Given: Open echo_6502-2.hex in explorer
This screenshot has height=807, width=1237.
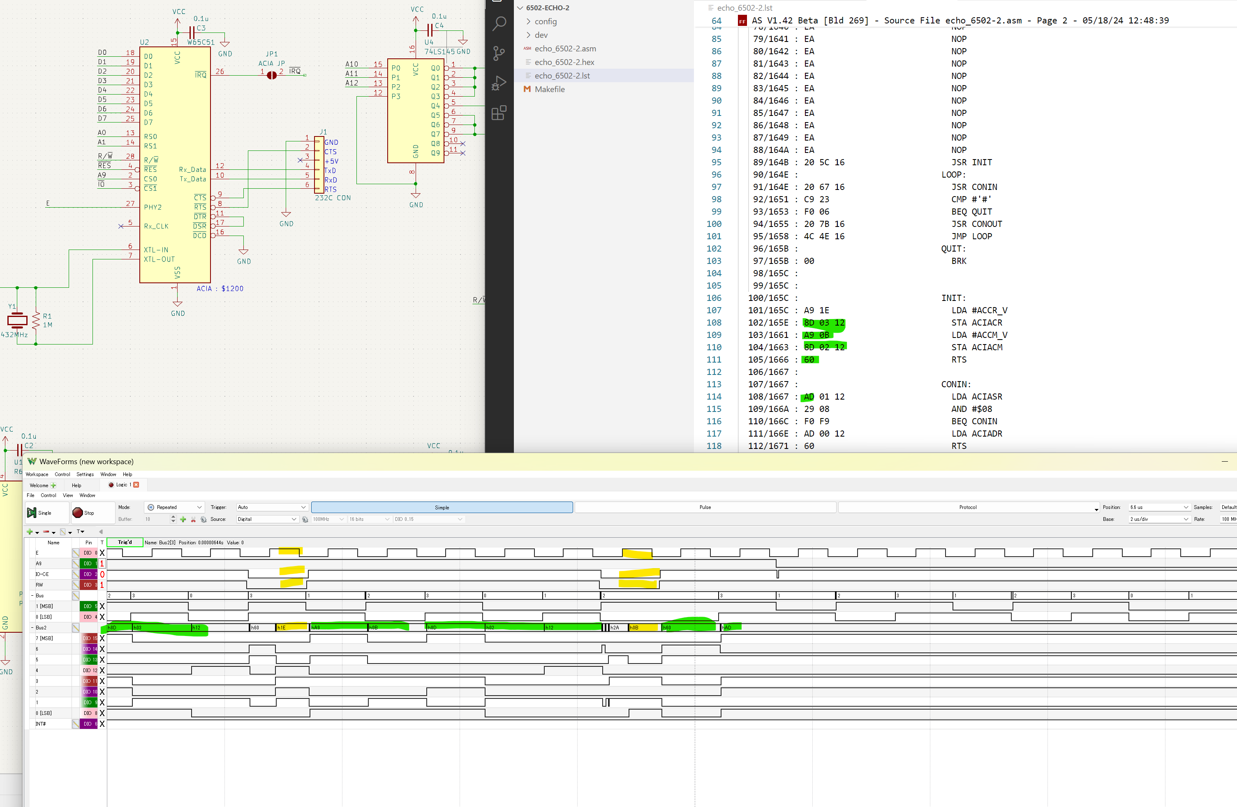Looking at the screenshot, I should [564, 62].
